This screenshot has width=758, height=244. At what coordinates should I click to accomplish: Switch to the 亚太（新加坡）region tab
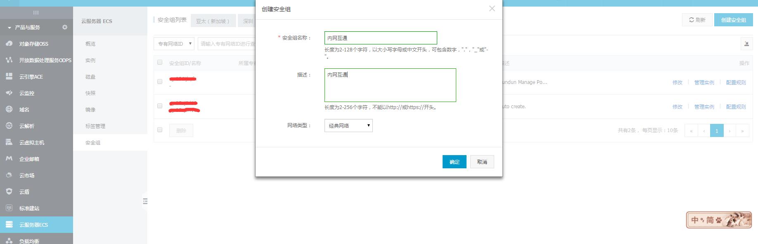[x=213, y=21]
